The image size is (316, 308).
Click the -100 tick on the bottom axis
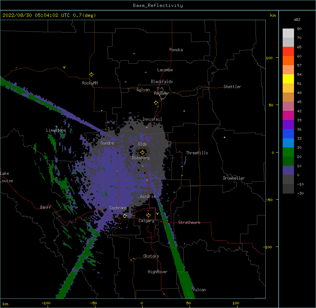coord(46,303)
